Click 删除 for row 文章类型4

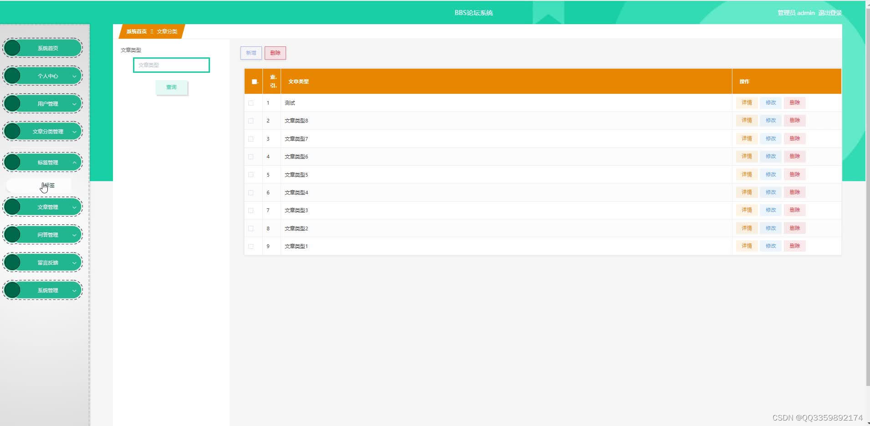pos(795,192)
